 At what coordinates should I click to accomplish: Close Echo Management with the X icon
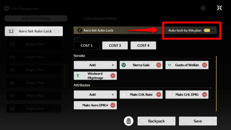[219, 8]
